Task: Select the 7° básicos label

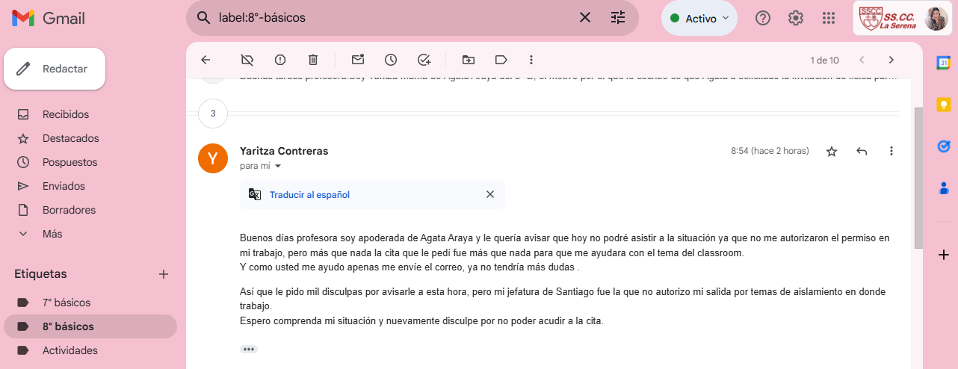Action: click(x=67, y=303)
